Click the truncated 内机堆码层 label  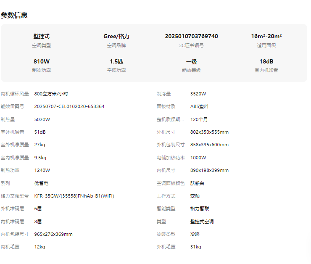15,222
